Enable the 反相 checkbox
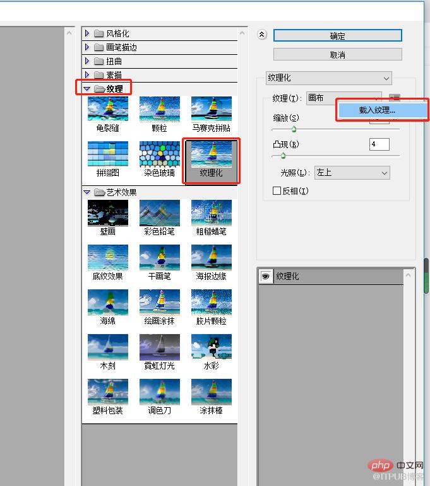This screenshot has height=486, width=430. coord(277,190)
